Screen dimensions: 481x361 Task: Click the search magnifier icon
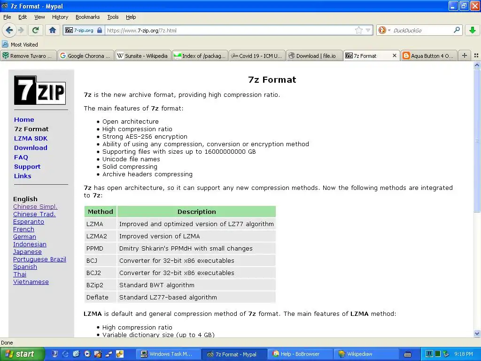457,30
